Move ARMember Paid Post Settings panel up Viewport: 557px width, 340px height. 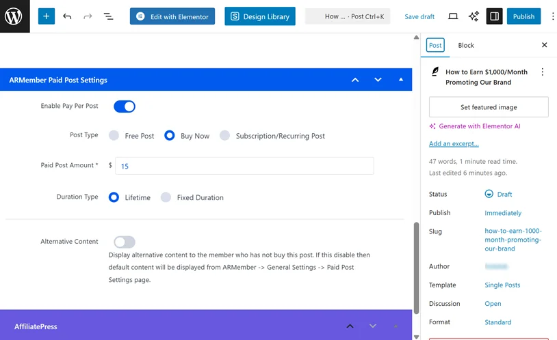tap(355, 80)
